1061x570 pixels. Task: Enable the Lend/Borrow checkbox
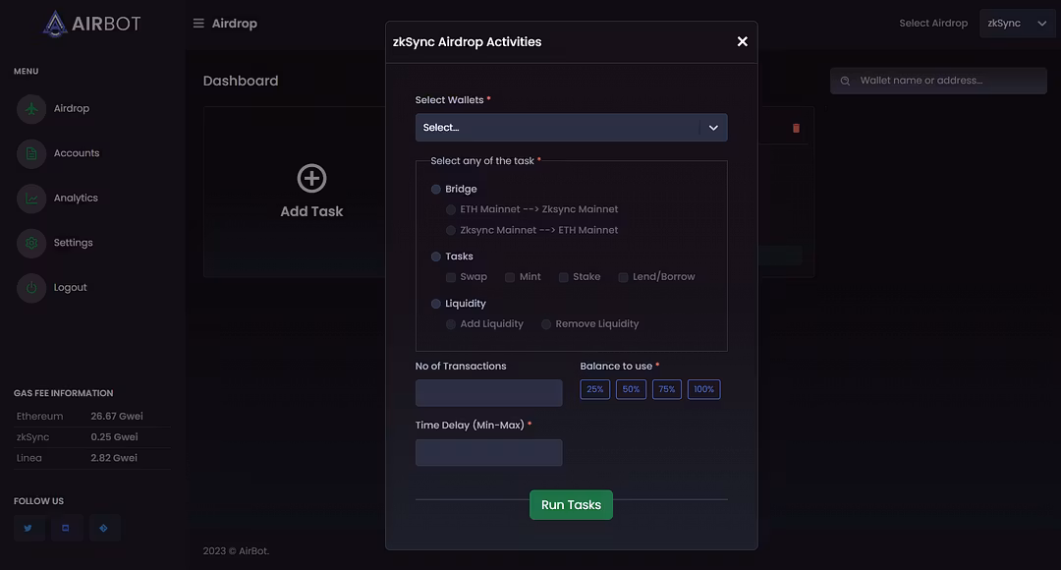point(623,277)
